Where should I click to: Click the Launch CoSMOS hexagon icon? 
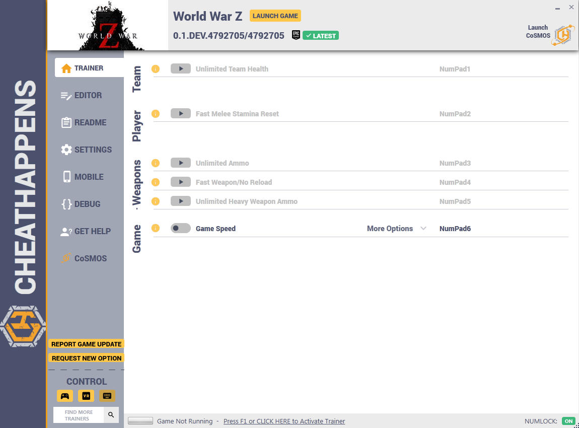click(x=563, y=35)
